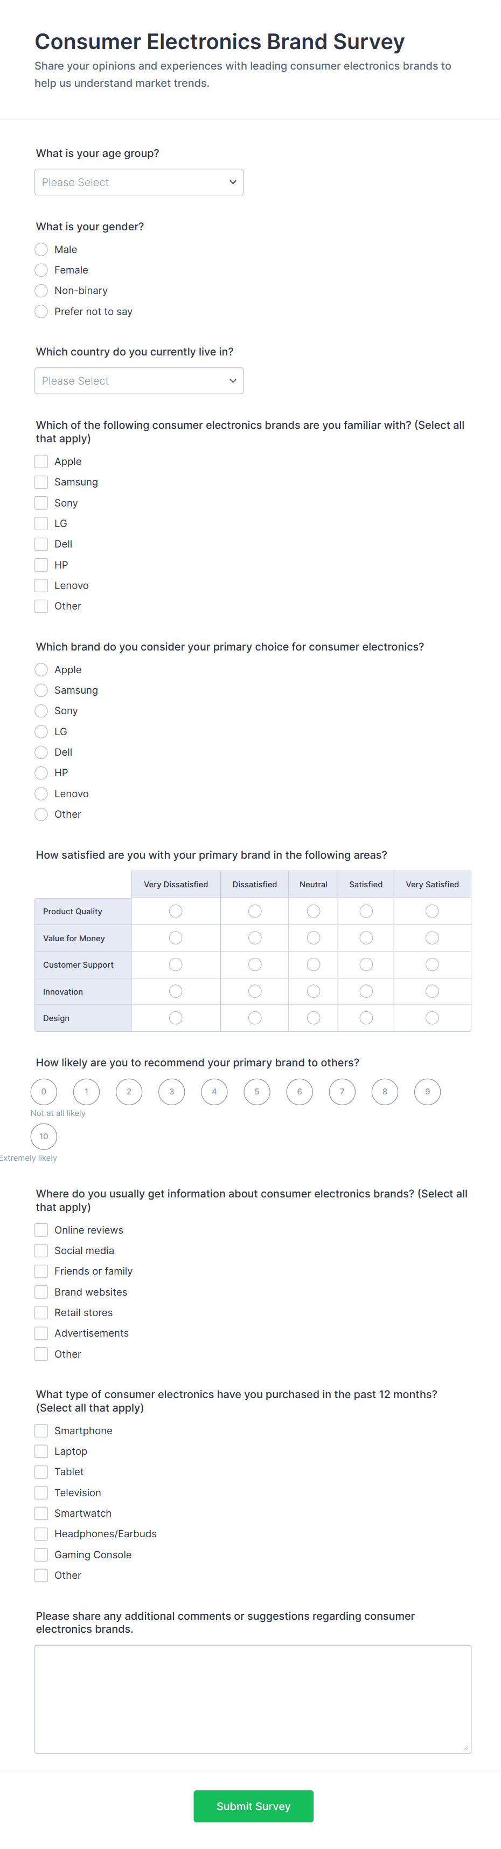Select Sony as primary brand choice
Image resolution: width=501 pixels, height=1849 pixels.
(41, 710)
